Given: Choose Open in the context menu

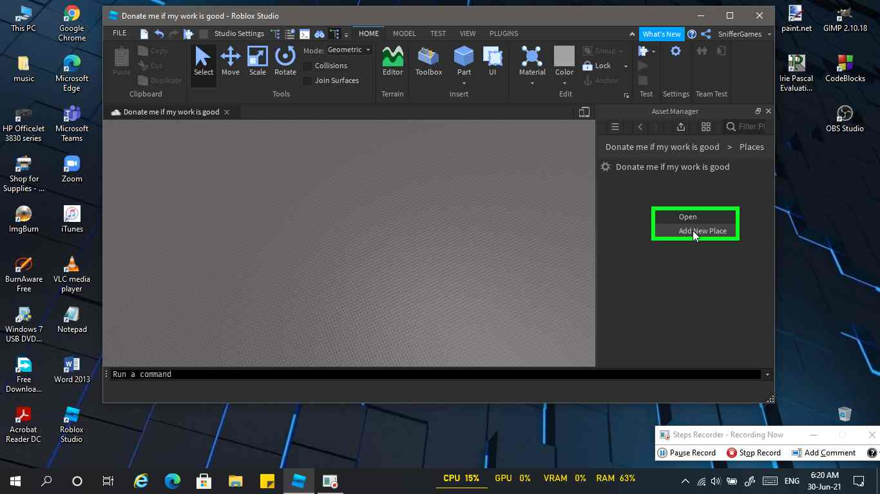Looking at the screenshot, I should pyautogui.click(x=696, y=217).
